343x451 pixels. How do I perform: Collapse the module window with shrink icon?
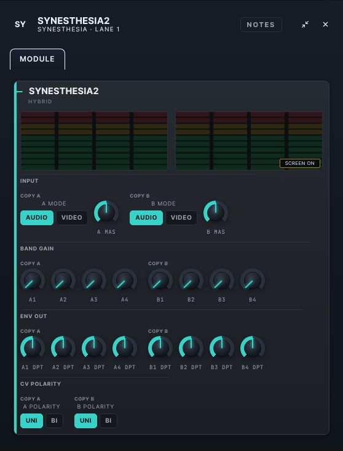coord(305,25)
